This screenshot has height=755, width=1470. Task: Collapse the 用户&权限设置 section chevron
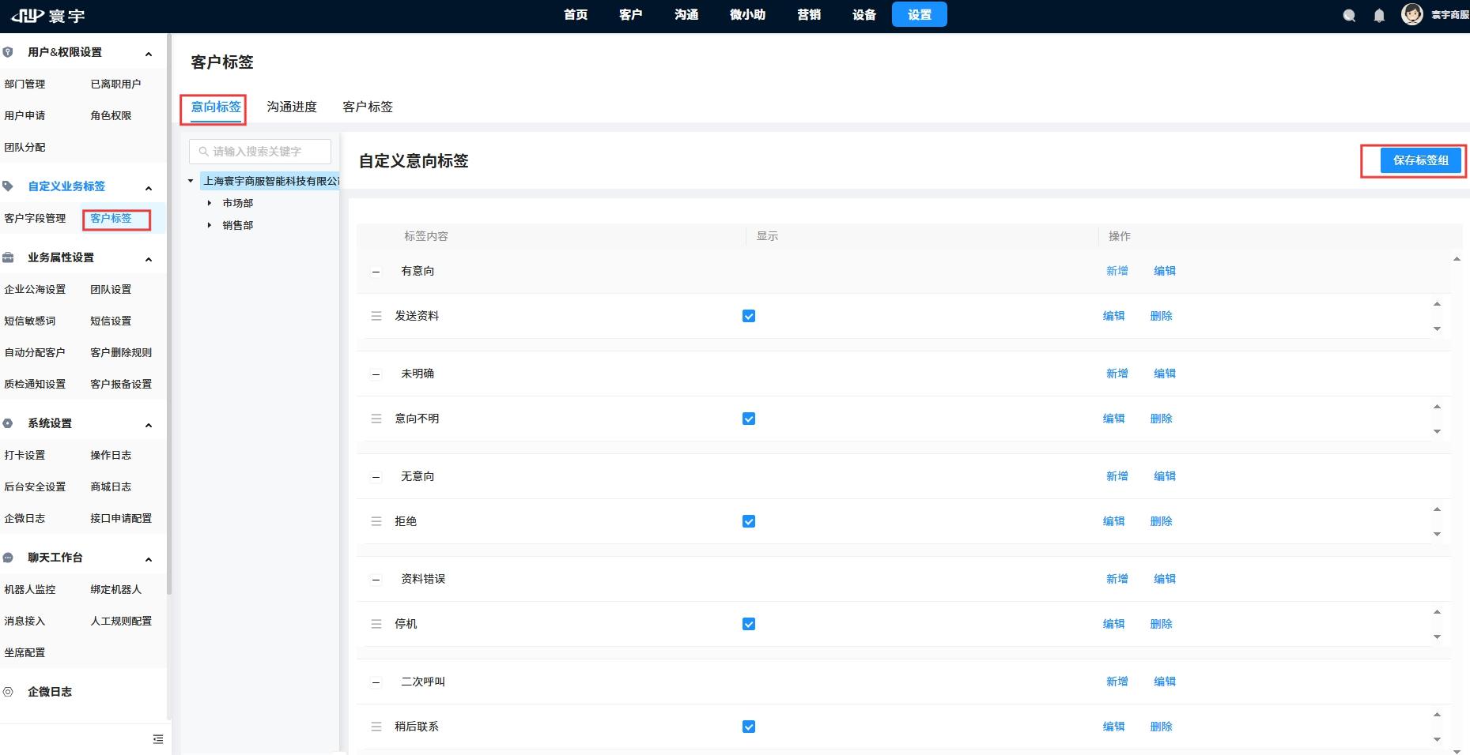pyautogui.click(x=149, y=54)
